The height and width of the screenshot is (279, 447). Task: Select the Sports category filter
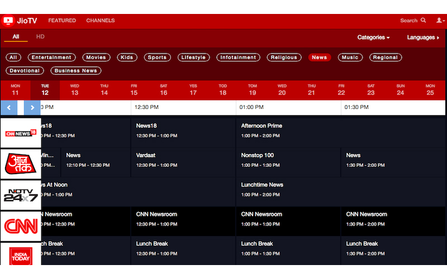(x=157, y=57)
